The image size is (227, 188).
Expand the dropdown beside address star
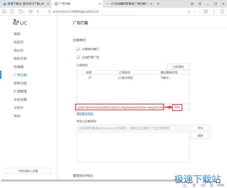(x=195, y=11)
